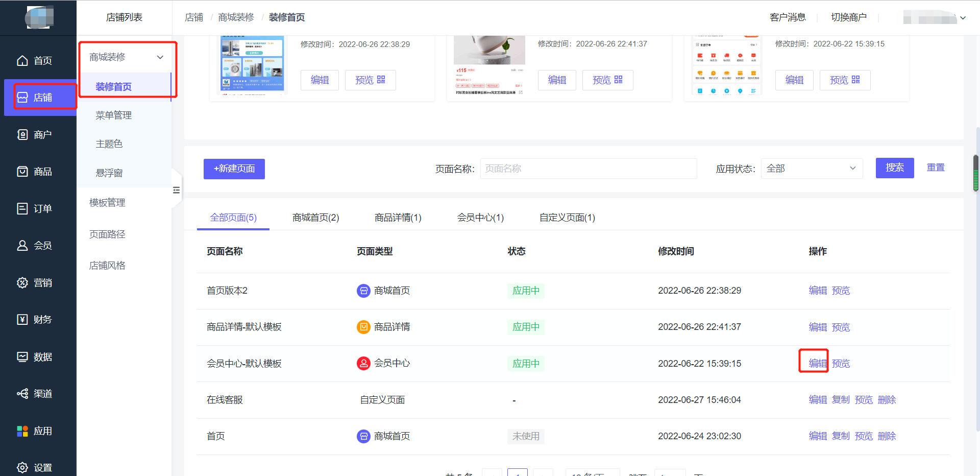The image size is (980, 476).
Task: Click the home icon in the left sidebar
Action: pyautogui.click(x=22, y=61)
